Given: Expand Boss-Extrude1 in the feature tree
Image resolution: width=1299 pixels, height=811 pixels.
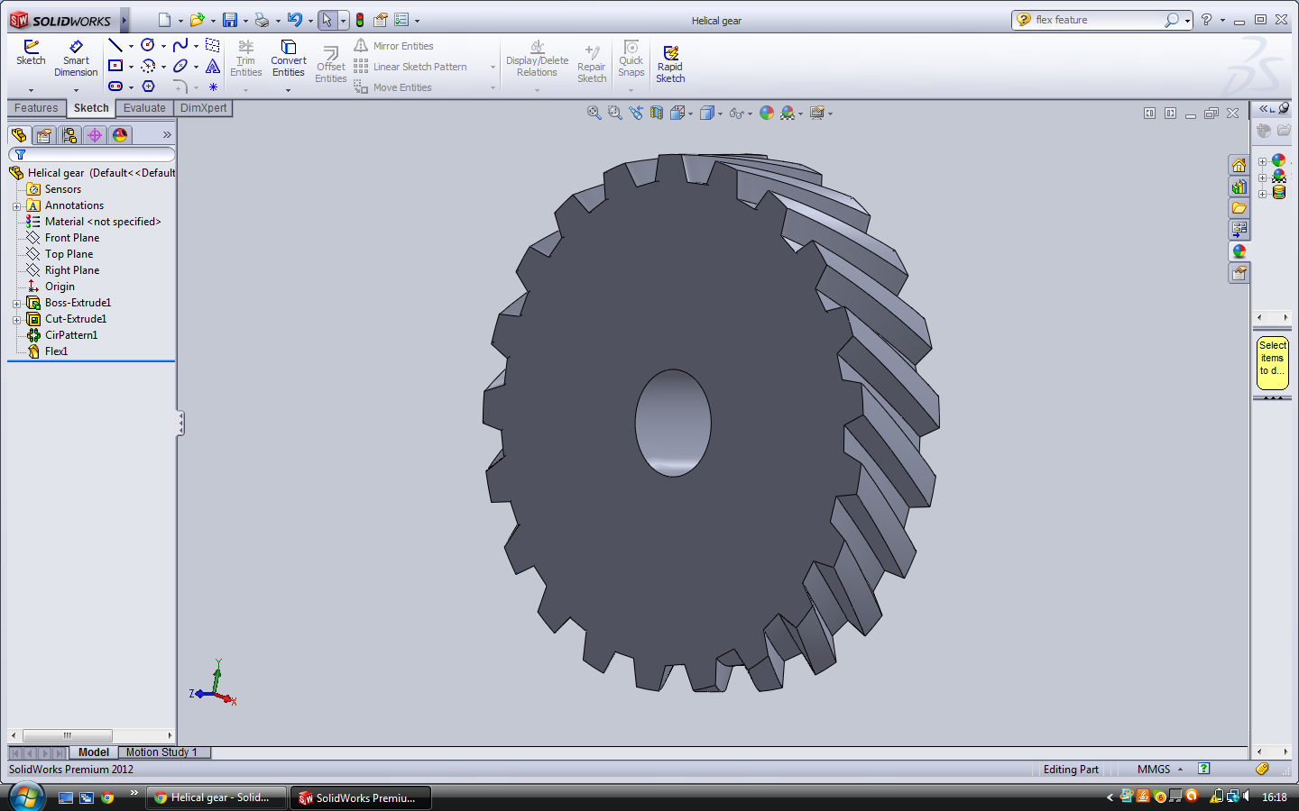Looking at the screenshot, I should pos(16,304).
